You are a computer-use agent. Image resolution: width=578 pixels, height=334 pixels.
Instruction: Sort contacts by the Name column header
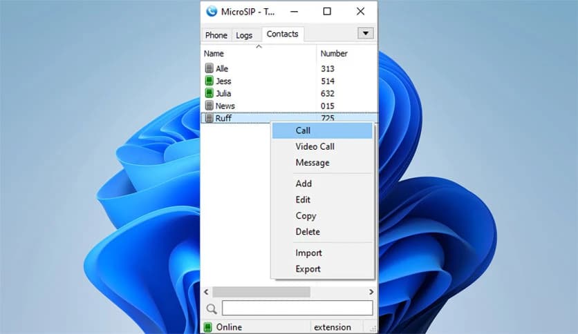259,53
